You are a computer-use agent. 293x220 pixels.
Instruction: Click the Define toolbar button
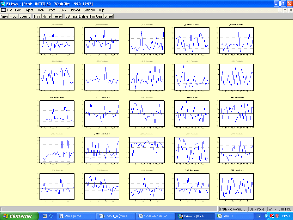84,16
